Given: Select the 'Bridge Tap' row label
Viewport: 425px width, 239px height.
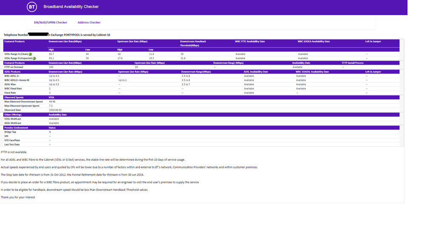Looking at the screenshot, I should (x=10, y=132).
